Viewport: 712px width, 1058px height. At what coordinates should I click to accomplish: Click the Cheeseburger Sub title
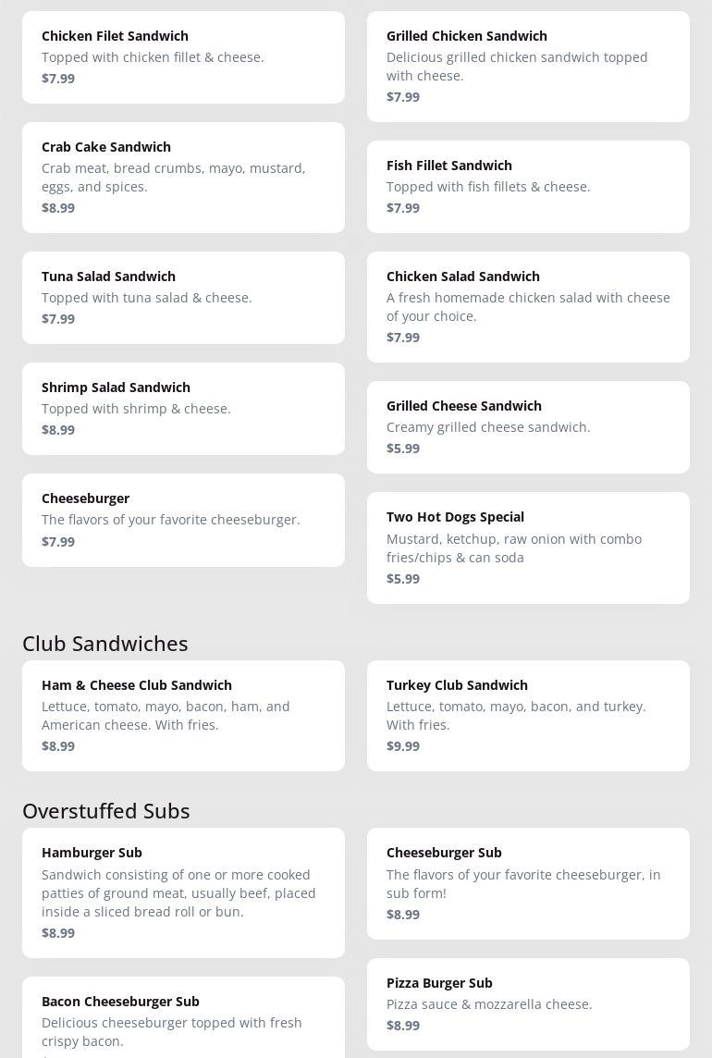pyautogui.click(x=444, y=853)
